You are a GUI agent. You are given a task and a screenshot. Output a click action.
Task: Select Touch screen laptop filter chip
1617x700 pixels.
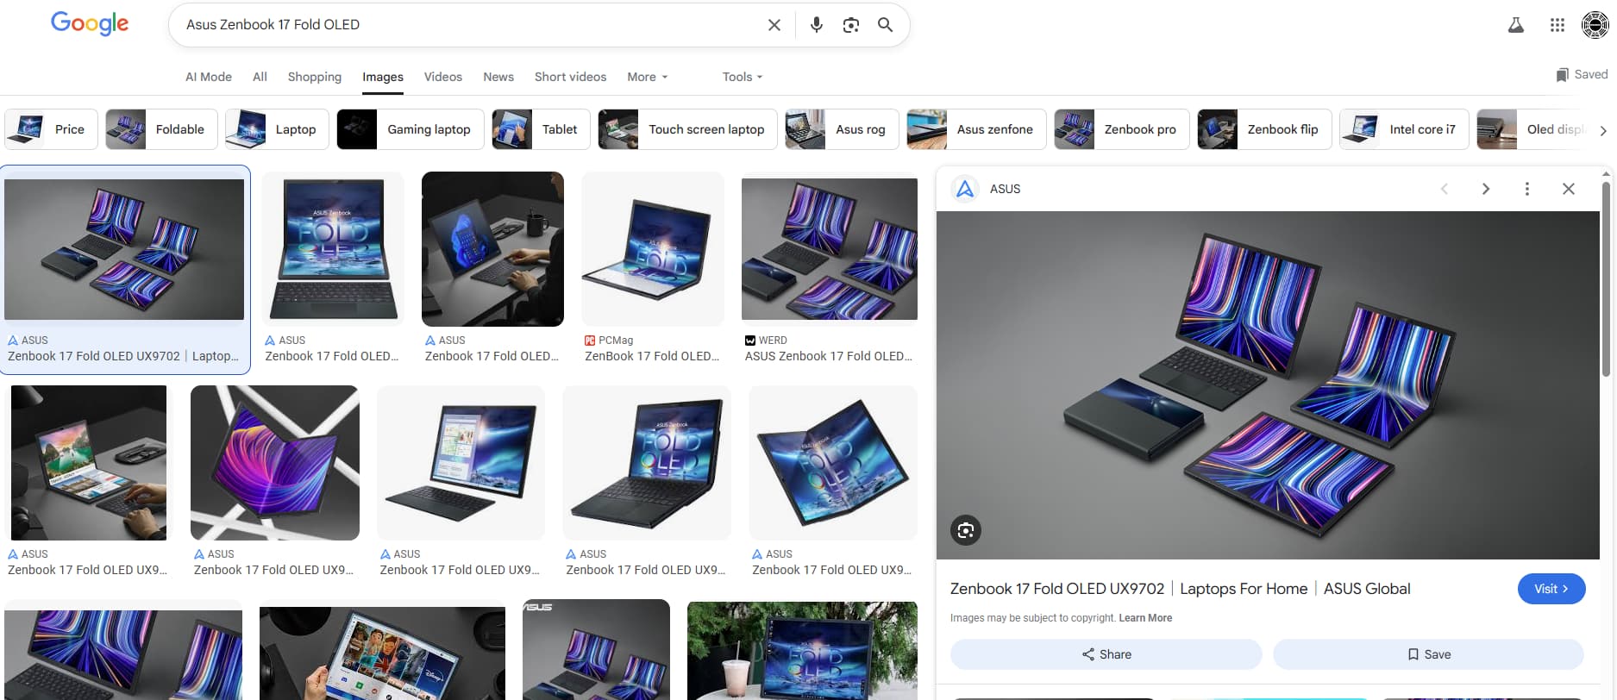tap(687, 129)
